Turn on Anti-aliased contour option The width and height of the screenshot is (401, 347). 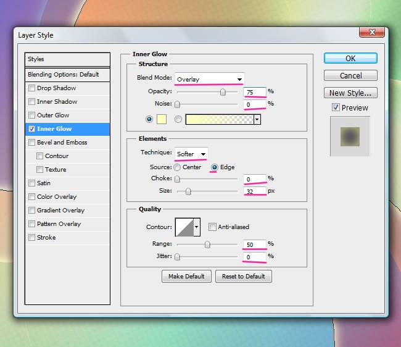tap(212, 227)
